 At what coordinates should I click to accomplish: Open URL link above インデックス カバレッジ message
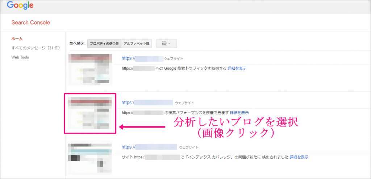point(149,147)
